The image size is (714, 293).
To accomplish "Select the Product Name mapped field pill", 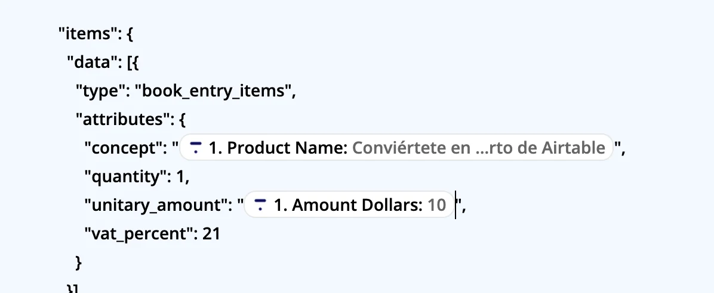I will point(396,148).
